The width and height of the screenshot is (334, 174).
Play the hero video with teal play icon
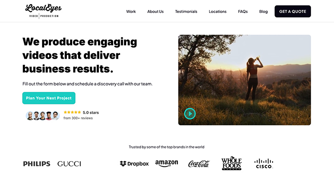tap(190, 114)
